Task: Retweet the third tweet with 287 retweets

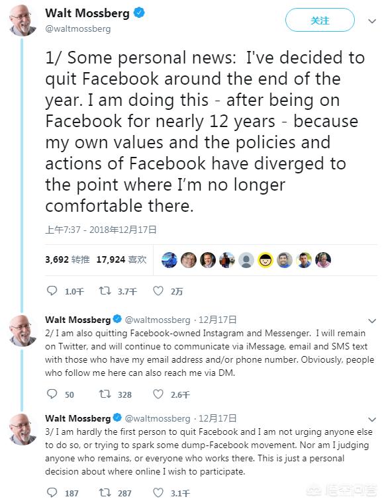Action: [x=105, y=492]
